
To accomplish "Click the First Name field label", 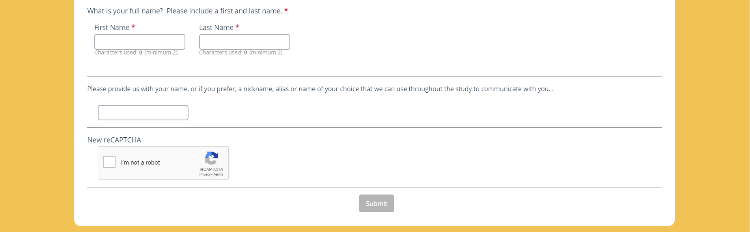I will (x=112, y=28).
